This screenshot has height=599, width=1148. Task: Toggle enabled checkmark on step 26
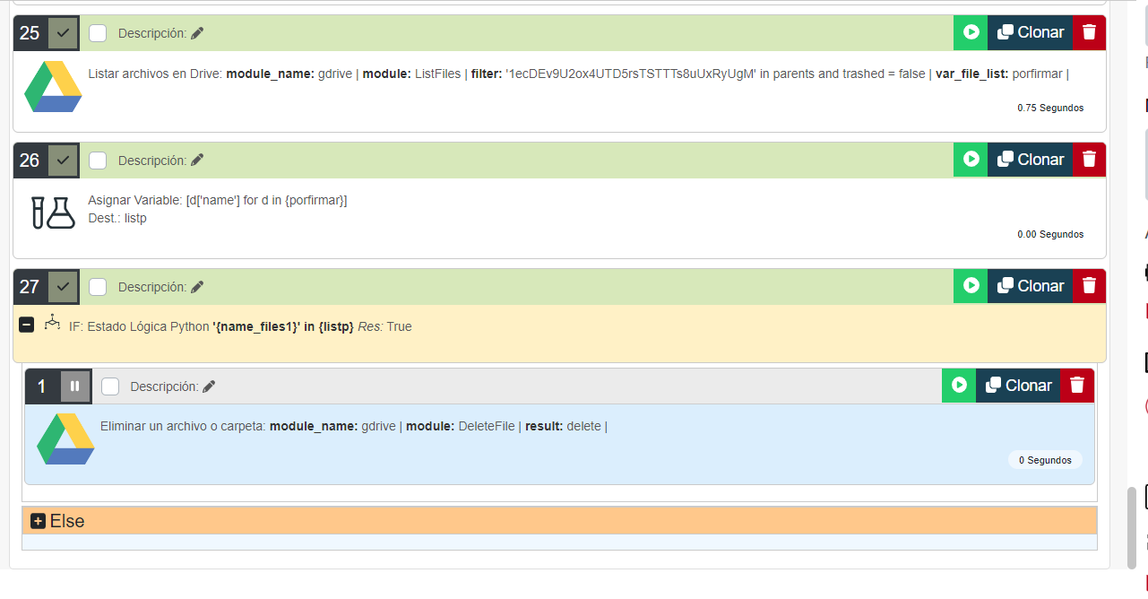tap(63, 161)
